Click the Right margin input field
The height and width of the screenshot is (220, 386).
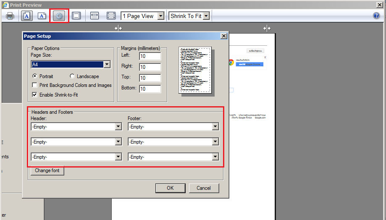click(150, 67)
